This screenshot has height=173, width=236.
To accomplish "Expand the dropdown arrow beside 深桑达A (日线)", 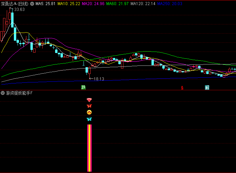I will point(32,4).
